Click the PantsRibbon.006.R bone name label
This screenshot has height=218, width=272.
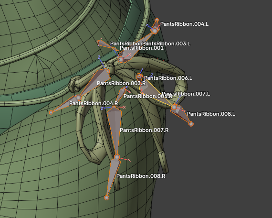(x=148, y=96)
